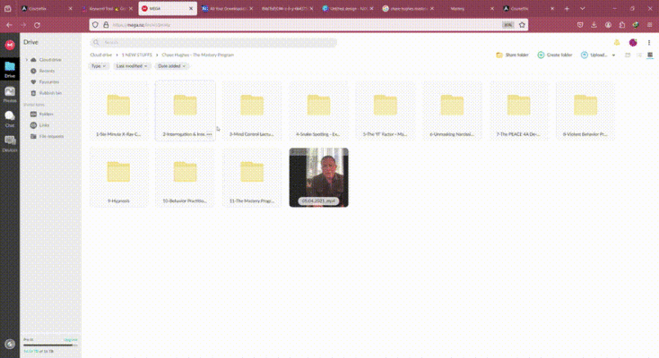Open the notifications bell
659x358 pixels.
click(x=617, y=42)
